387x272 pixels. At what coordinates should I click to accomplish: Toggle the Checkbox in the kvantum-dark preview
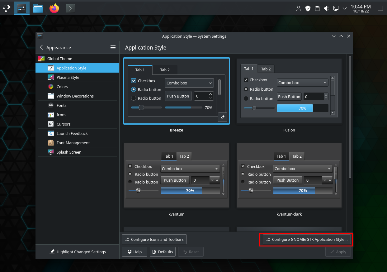[243, 166]
